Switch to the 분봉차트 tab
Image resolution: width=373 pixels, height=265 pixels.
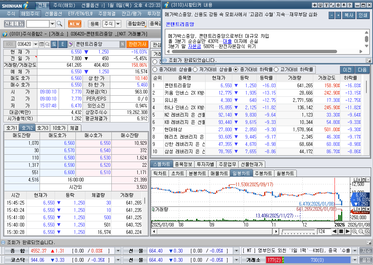pos(197,173)
